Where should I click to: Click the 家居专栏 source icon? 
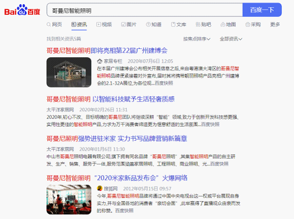(x=99, y=61)
